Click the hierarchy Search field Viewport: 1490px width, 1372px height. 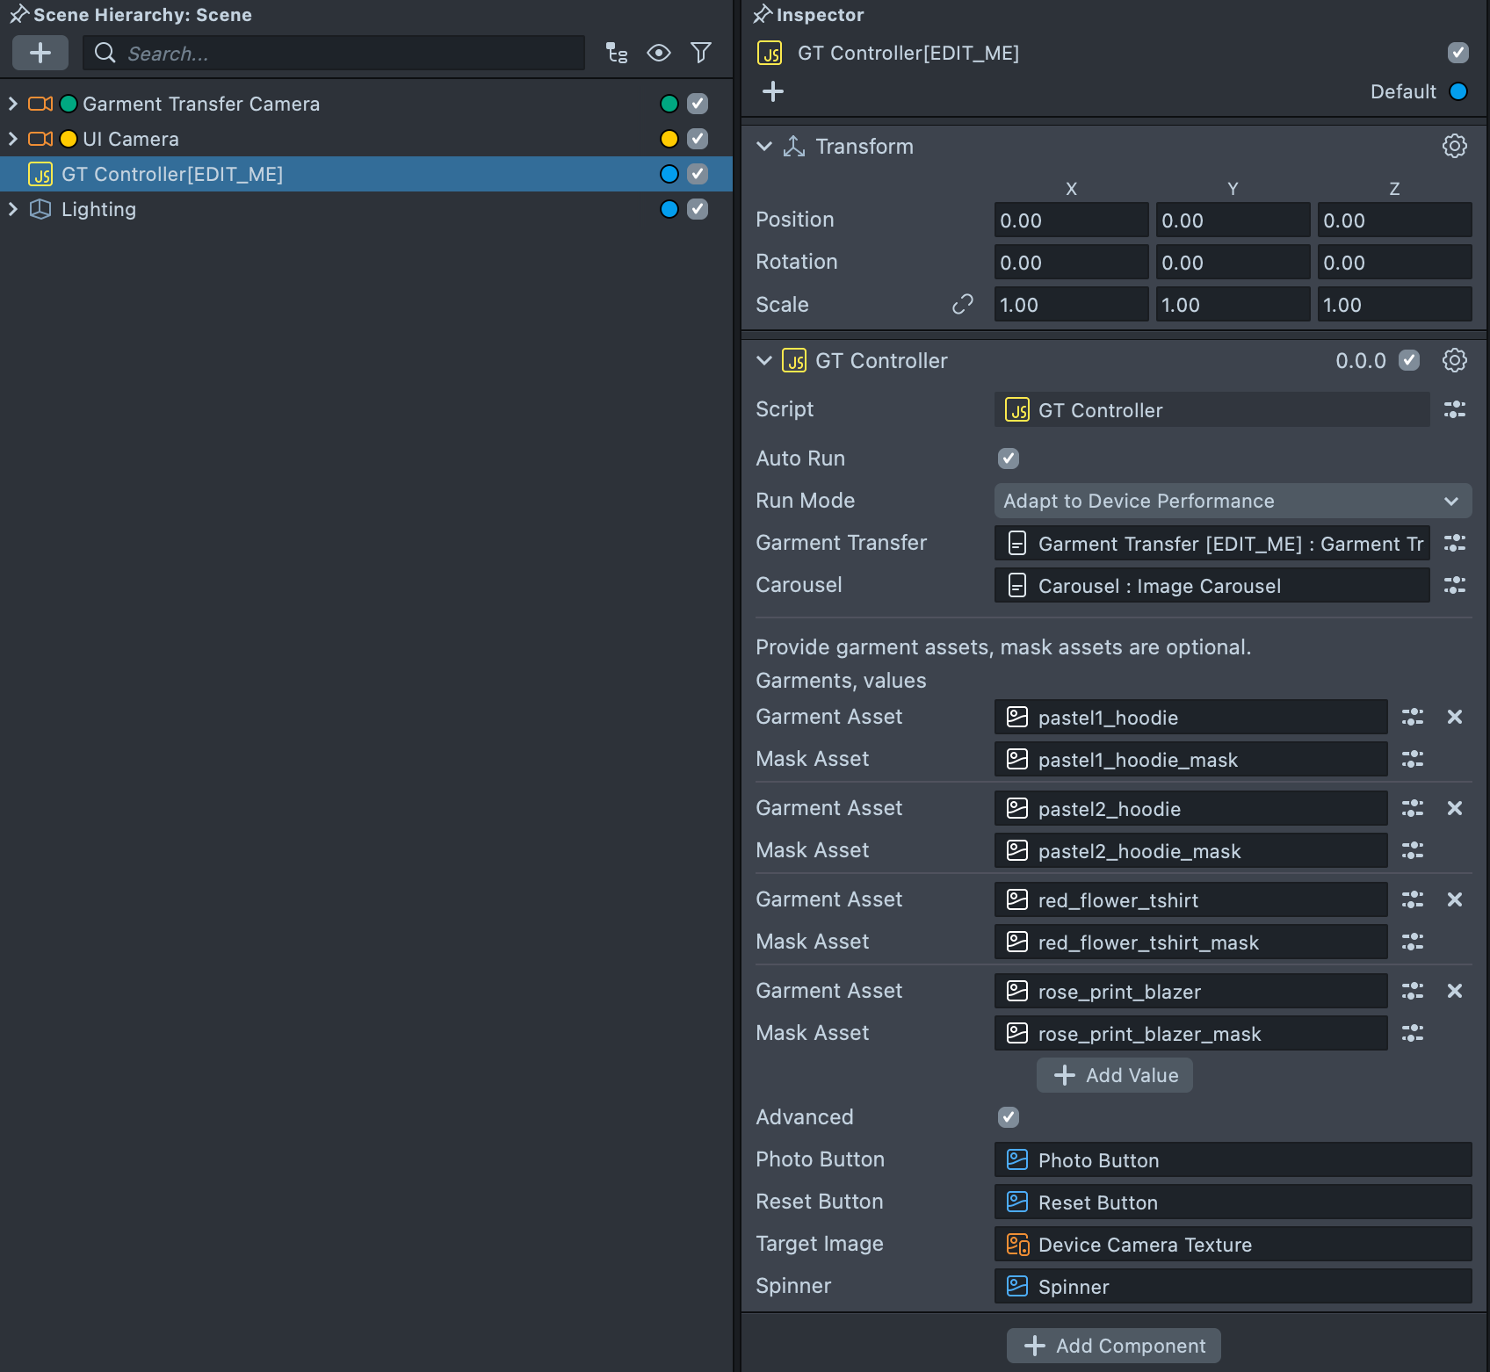coord(334,54)
